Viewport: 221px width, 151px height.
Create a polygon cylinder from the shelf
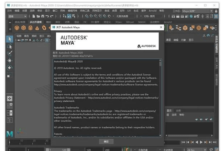[30, 28]
